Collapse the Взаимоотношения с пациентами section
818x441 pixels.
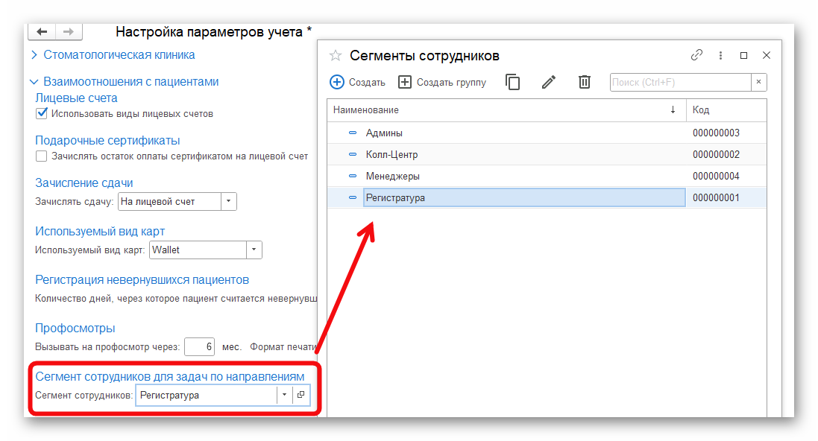(x=34, y=82)
